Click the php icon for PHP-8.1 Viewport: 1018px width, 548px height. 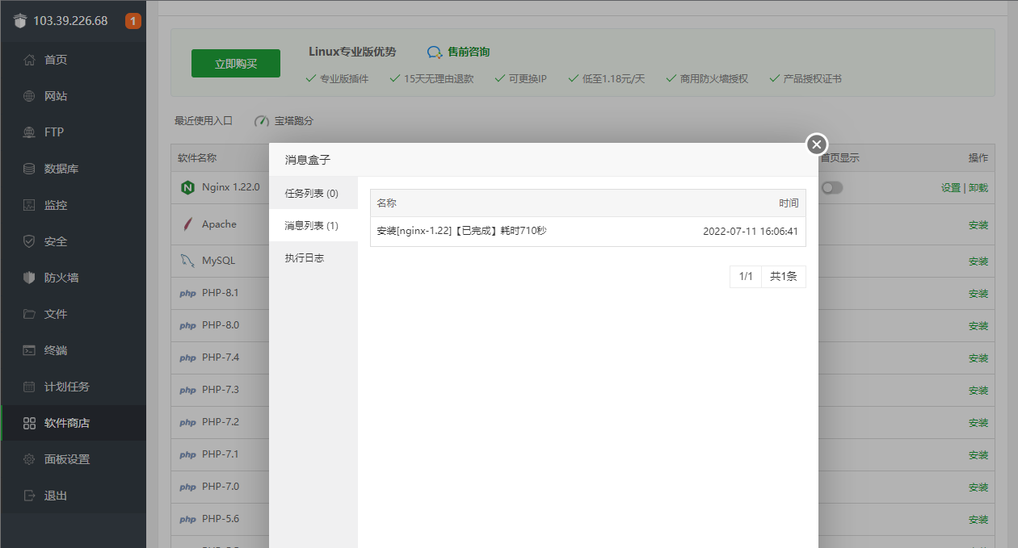pyautogui.click(x=187, y=293)
